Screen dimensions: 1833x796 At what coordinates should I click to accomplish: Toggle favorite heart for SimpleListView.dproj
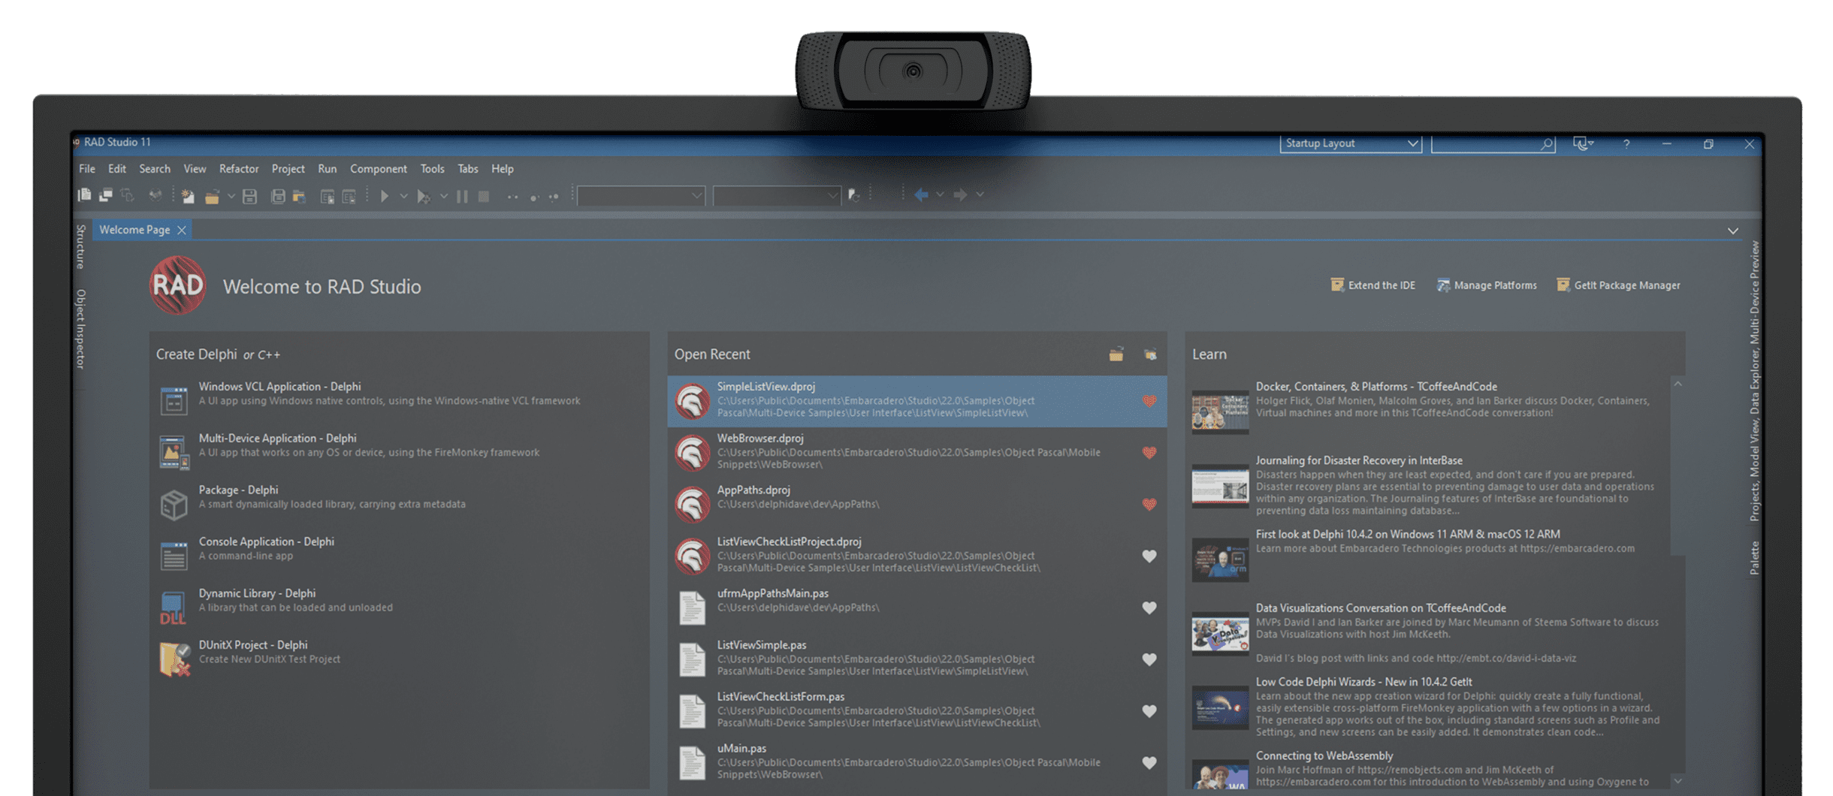pyautogui.click(x=1149, y=401)
